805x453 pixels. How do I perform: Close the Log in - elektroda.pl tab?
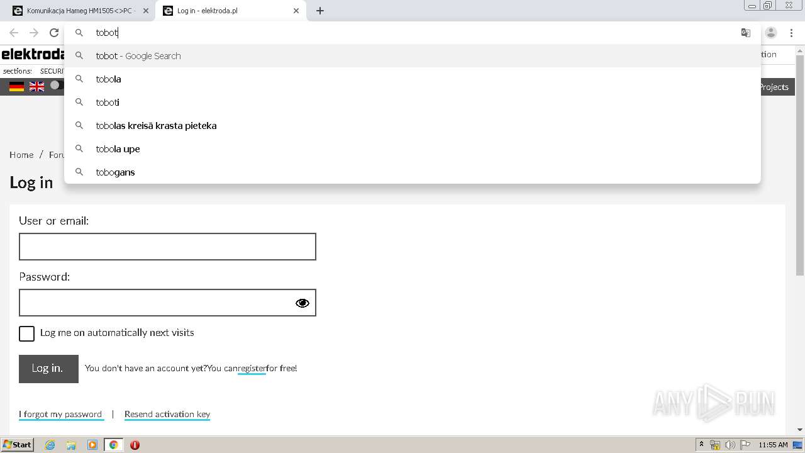click(296, 11)
